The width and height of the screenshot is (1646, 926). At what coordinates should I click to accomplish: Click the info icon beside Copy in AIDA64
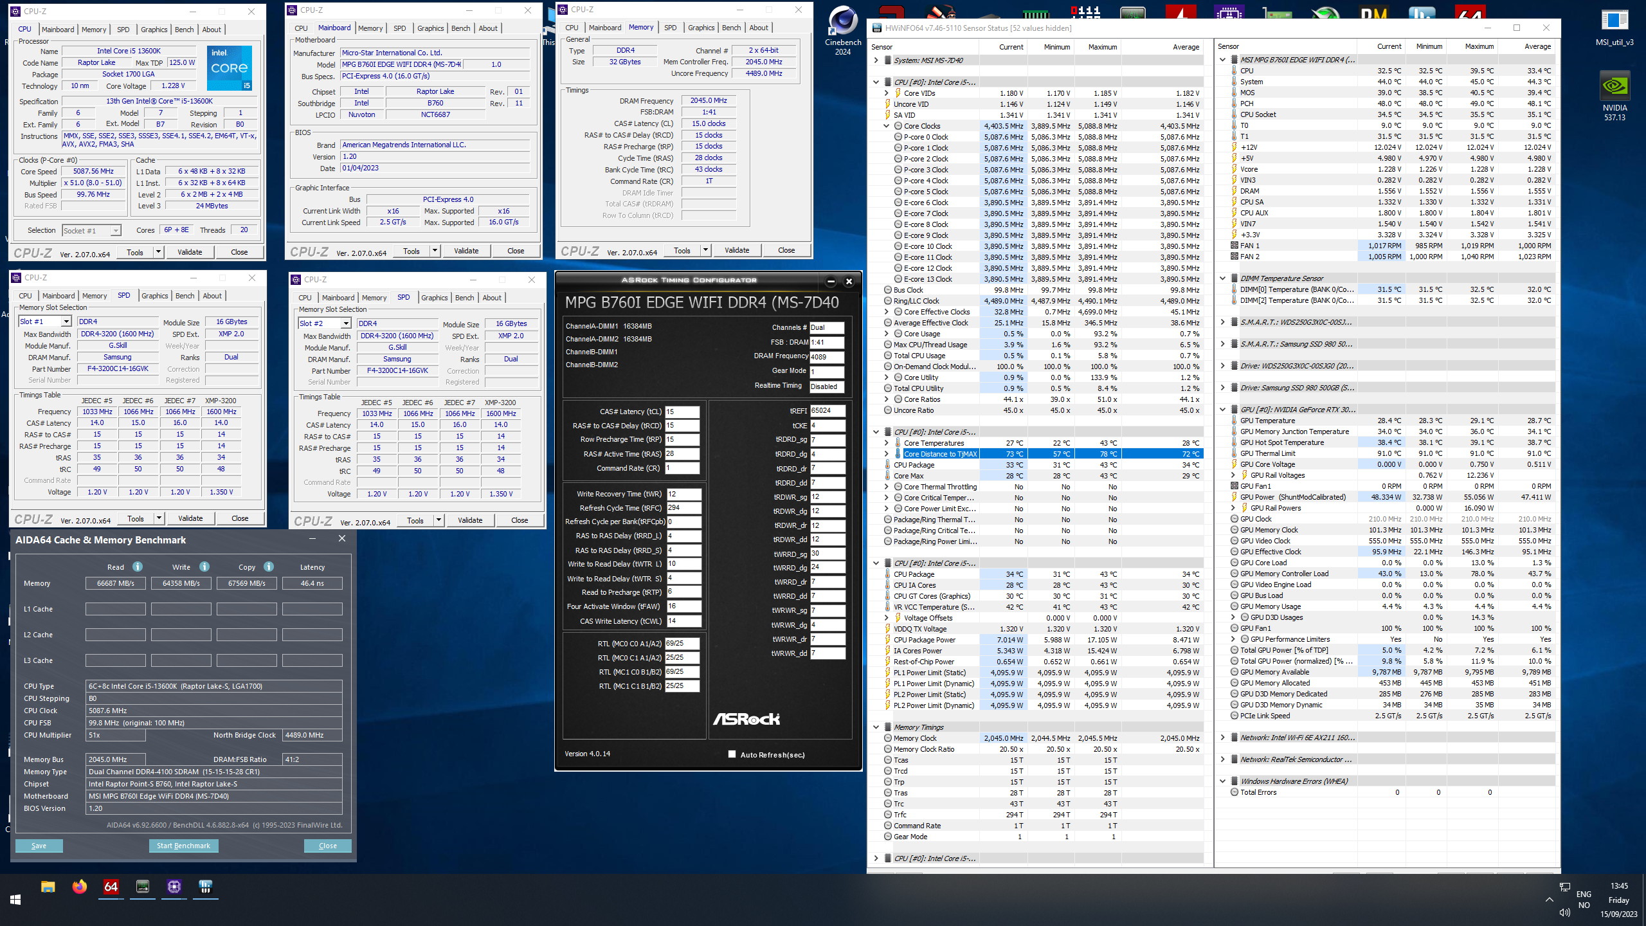pyautogui.click(x=269, y=567)
